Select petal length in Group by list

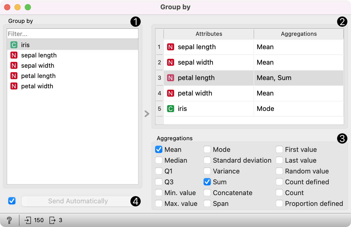pos(38,76)
